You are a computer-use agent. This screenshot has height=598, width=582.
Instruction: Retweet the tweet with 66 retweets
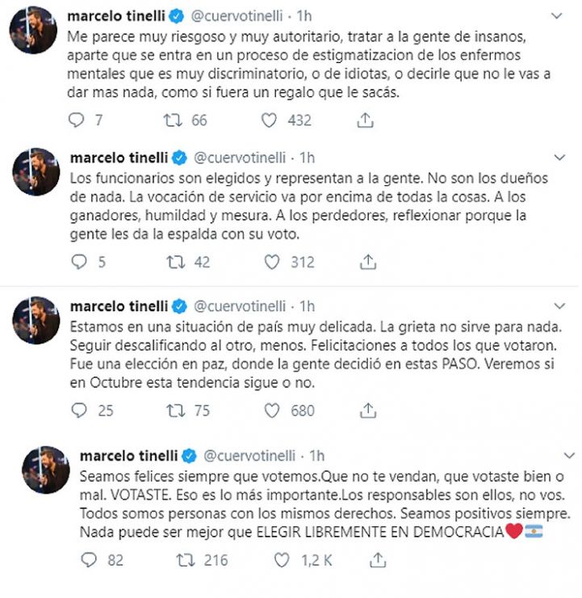[x=172, y=120]
